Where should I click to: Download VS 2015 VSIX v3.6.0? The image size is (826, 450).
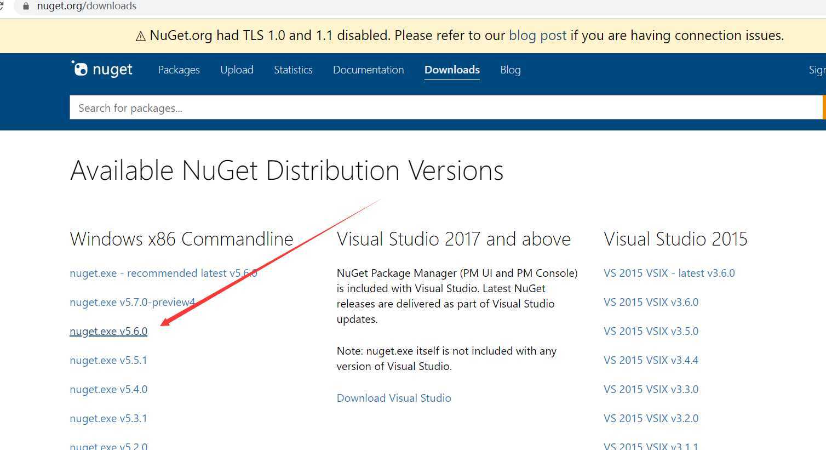[x=651, y=302]
